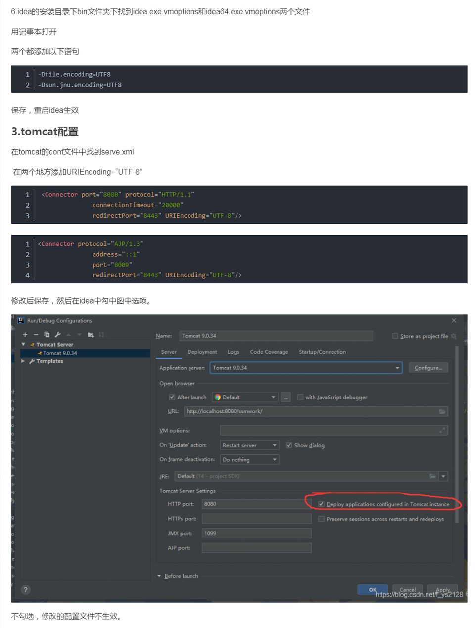Switch to the Deployment tab
The height and width of the screenshot is (628, 475).
coord(202,352)
